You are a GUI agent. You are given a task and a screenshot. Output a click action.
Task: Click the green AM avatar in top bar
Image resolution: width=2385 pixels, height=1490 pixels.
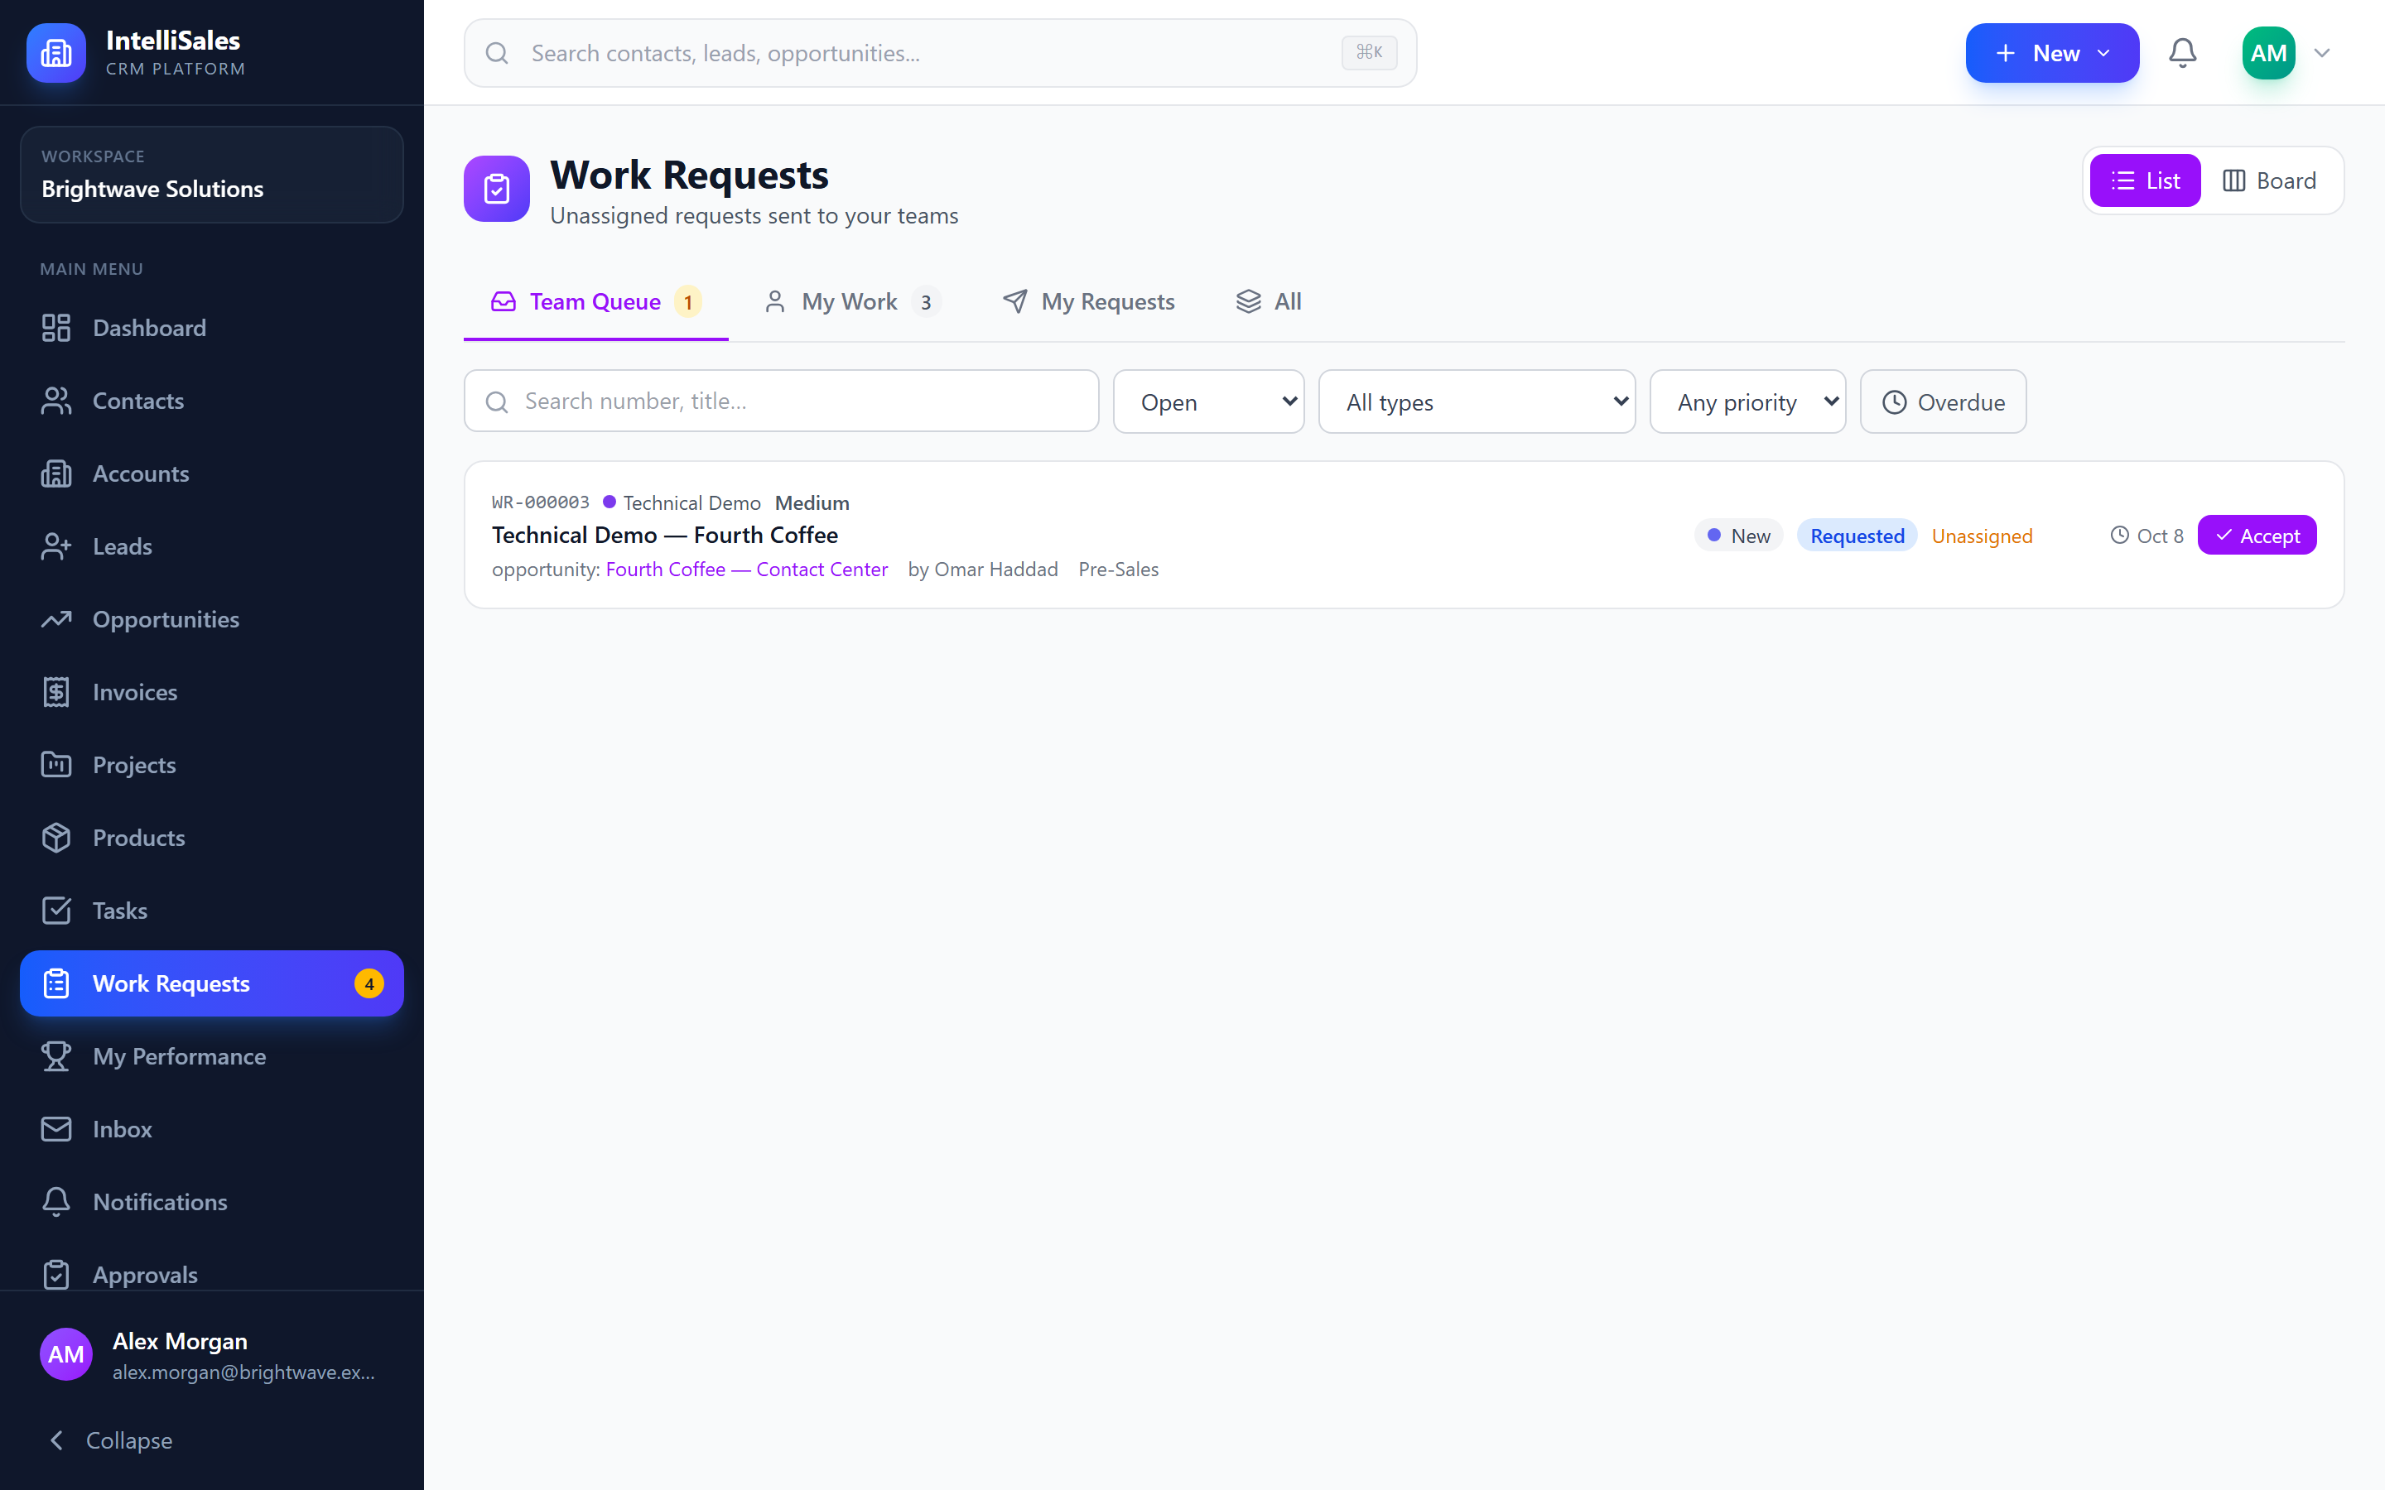click(2267, 53)
